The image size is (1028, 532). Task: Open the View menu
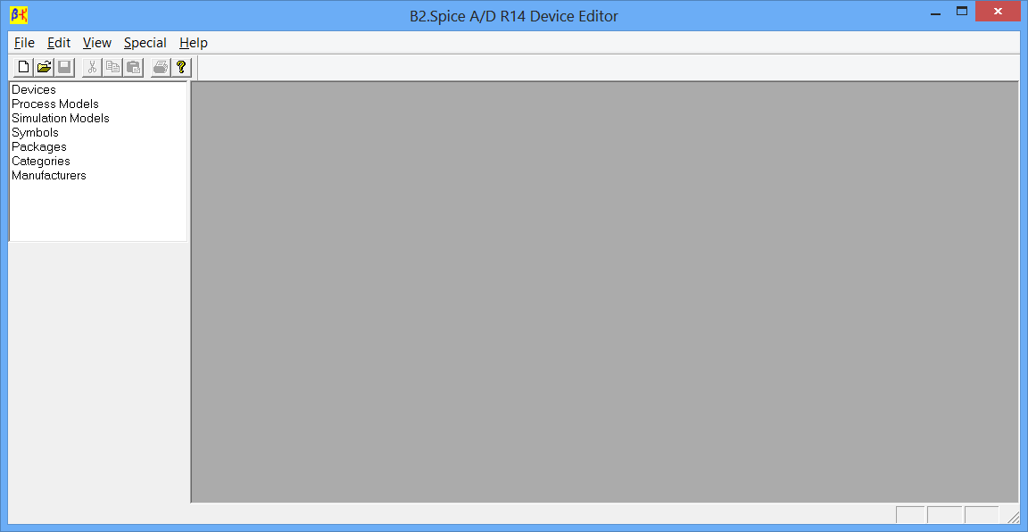click(97, 43)
